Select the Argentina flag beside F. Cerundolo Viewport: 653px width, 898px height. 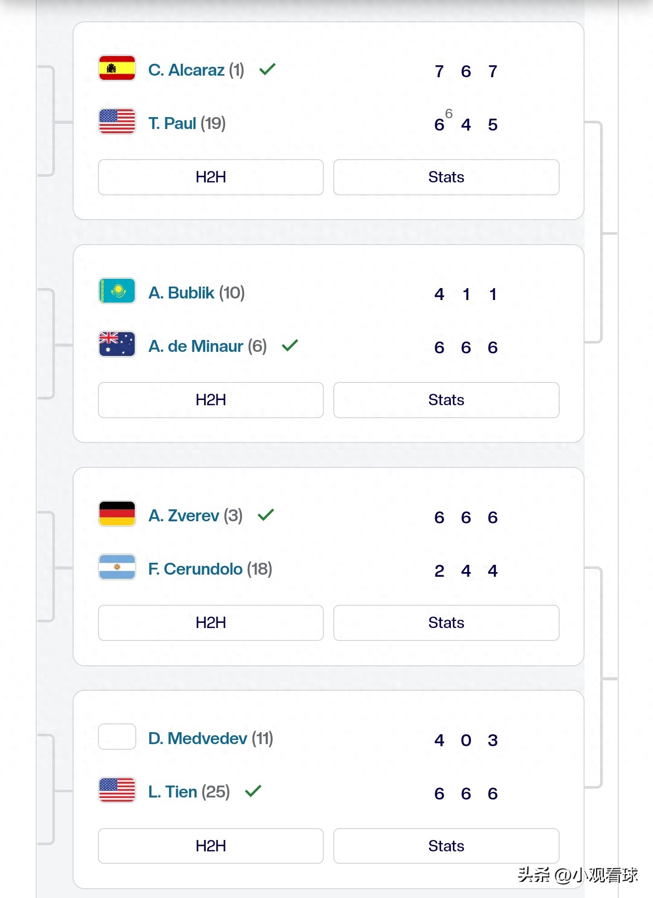117,568
